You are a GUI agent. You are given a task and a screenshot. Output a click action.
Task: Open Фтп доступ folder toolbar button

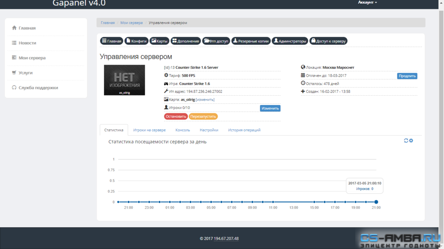pos(216,41)
